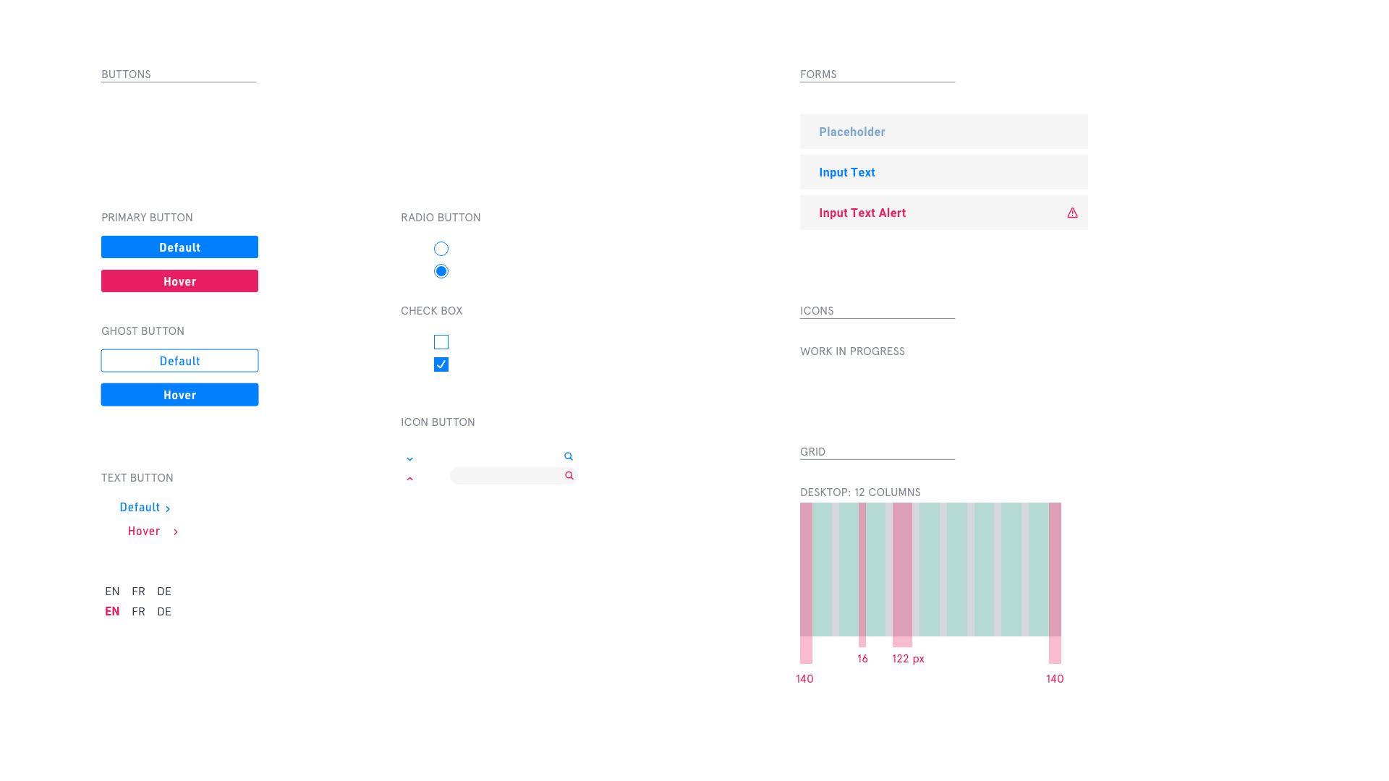
Task: Click the red alert triangle icon
Action: pyautogui.click(x=1072, y=213)
